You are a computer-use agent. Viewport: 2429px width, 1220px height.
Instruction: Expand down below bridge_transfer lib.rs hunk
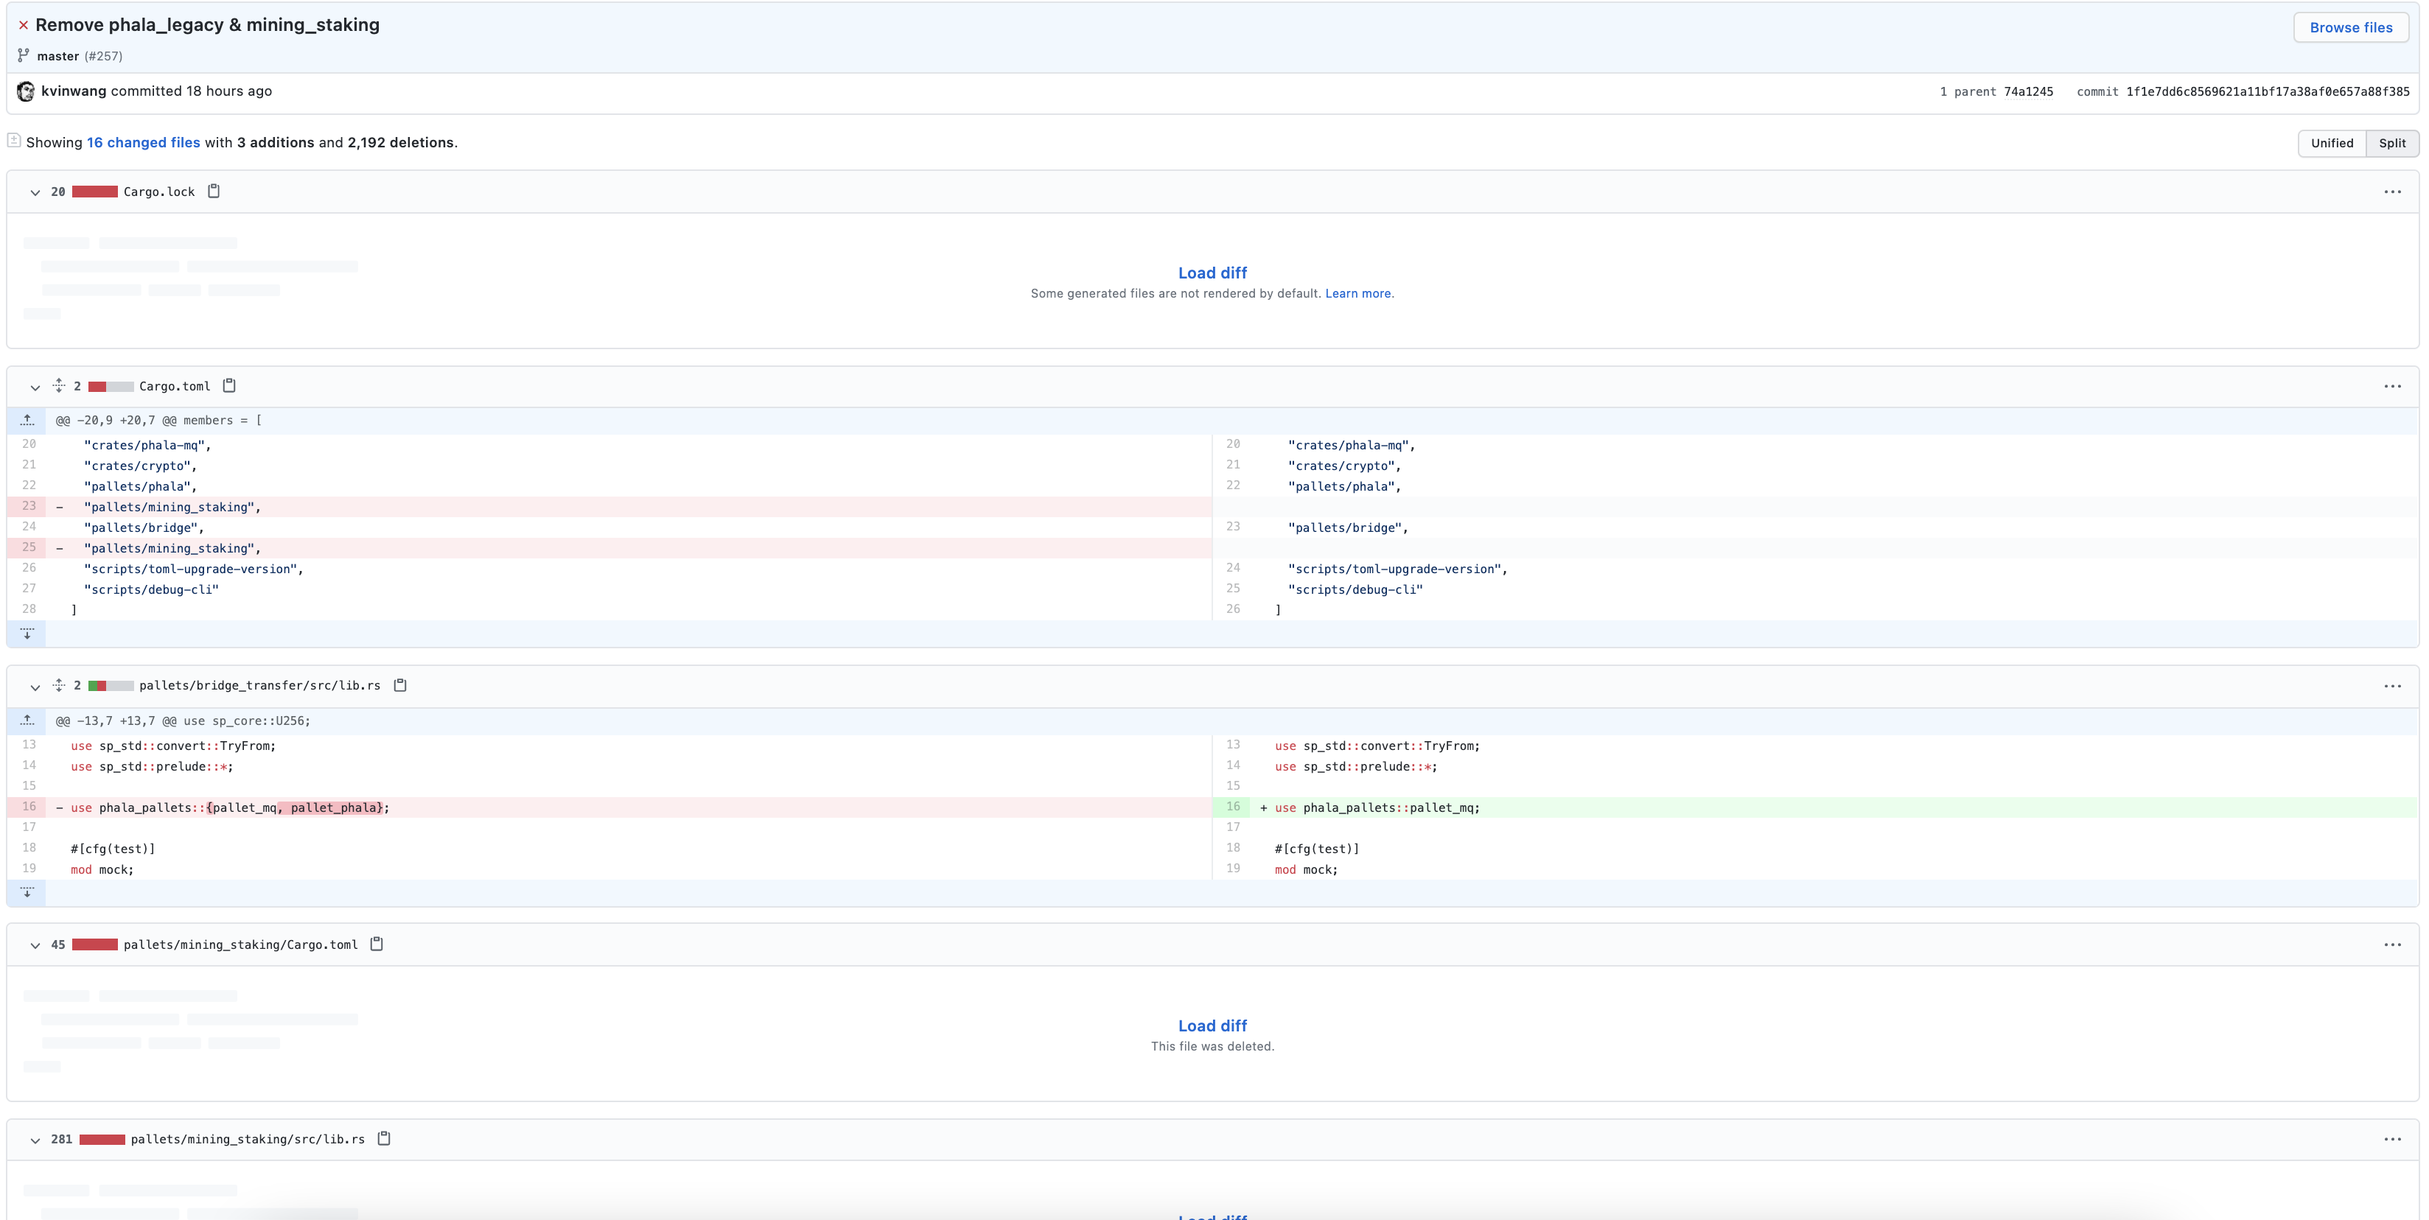tap(27, 892)
